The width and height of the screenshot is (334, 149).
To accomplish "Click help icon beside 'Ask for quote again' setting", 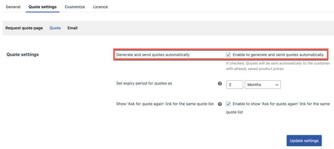I will click(220, 104).
